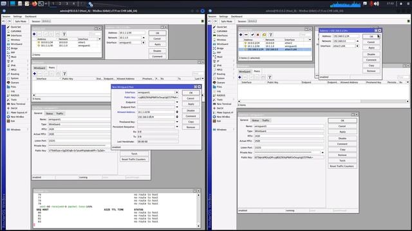
Task: Open column dropdown in right Address List header
Action: (310, 40)
